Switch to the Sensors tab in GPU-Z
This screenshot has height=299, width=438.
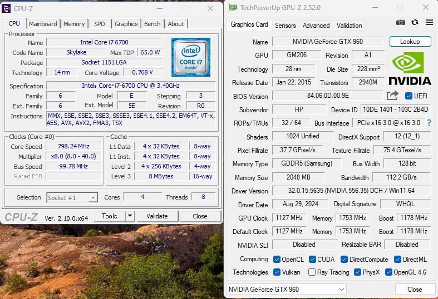(285, 26)
